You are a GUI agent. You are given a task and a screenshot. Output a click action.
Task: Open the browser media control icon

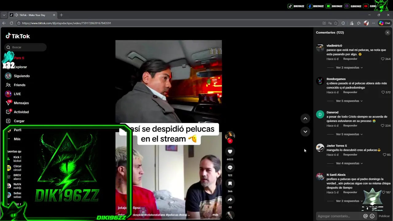[352, 23]
